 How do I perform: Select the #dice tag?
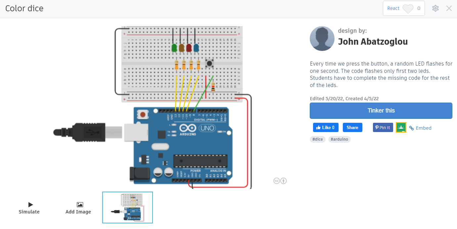pos(318,139)
